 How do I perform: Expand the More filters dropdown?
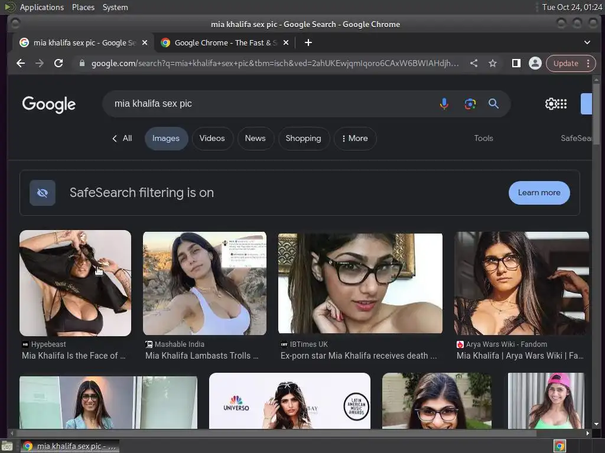(355, 138)
